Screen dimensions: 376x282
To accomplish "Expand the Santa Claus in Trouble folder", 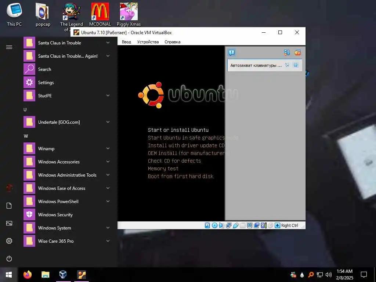I will (108, 43).
